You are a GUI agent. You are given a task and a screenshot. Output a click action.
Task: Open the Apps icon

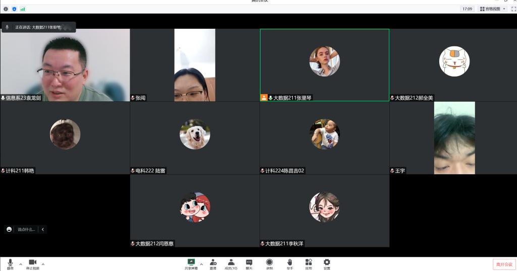pos(308,263)
